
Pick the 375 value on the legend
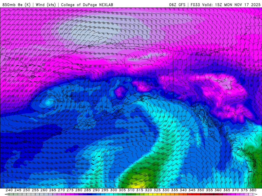(244, 190)
